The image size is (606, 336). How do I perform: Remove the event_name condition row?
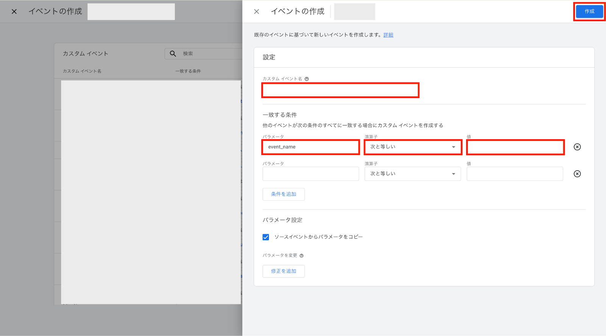(x=577, y=147)
